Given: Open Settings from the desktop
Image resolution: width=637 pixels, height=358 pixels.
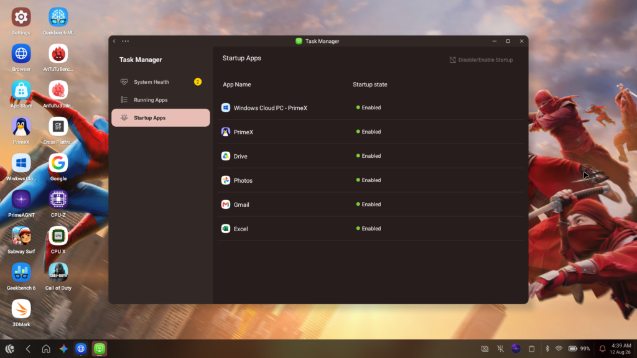Looking at the screenshot, I should [21, 17].
